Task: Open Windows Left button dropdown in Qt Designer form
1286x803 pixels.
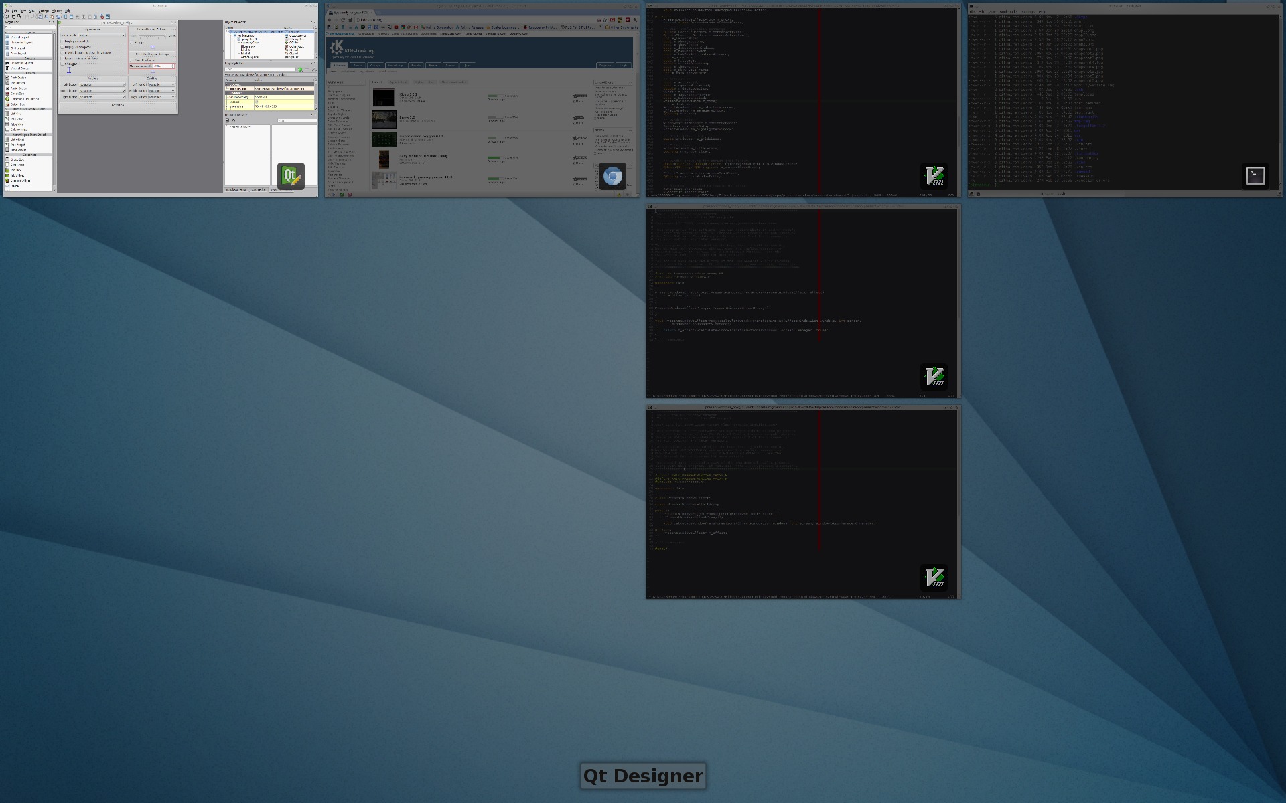Action: tap(102, 84)
